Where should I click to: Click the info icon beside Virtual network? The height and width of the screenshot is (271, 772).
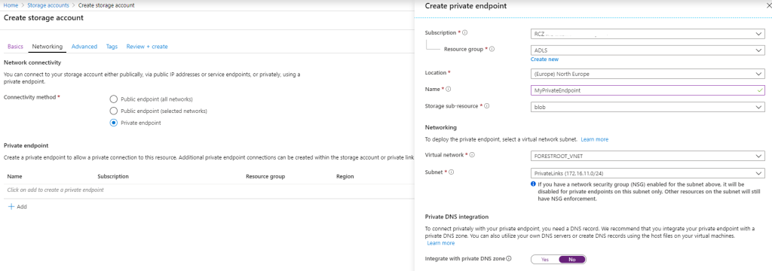[472, 155]
